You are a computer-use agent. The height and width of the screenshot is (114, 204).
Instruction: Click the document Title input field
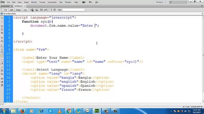[x=74, y=10]
